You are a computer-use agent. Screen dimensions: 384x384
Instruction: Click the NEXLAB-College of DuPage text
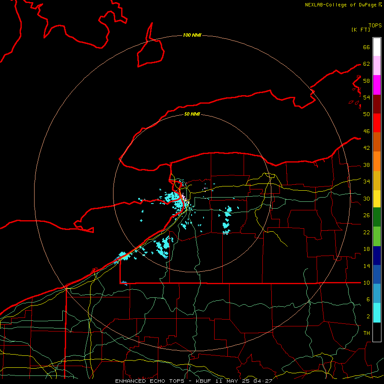point(340,5)
